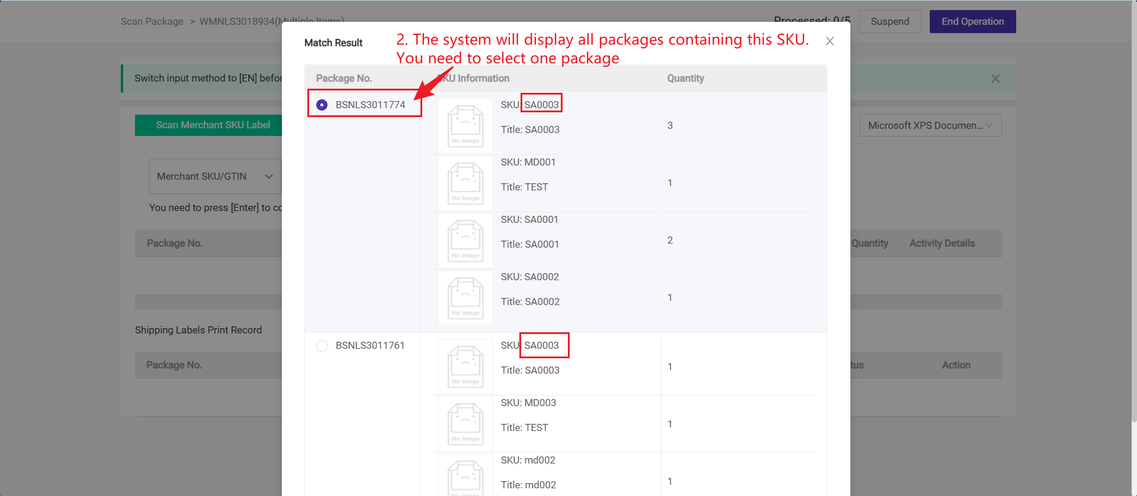Click the text 'Title: SA0001'
This screenshot has width=1137, height=496.
tap(530, 244)
